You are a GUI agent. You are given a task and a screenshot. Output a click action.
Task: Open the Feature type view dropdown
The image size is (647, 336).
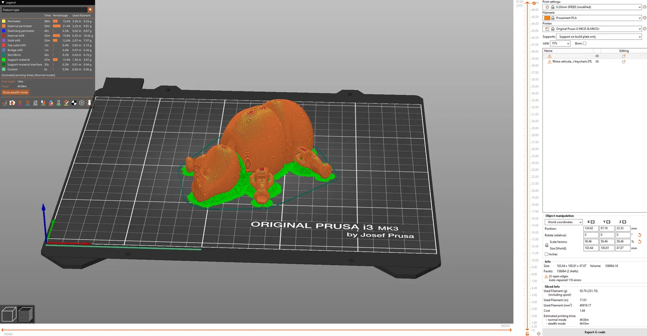click(x=47, y=10)
